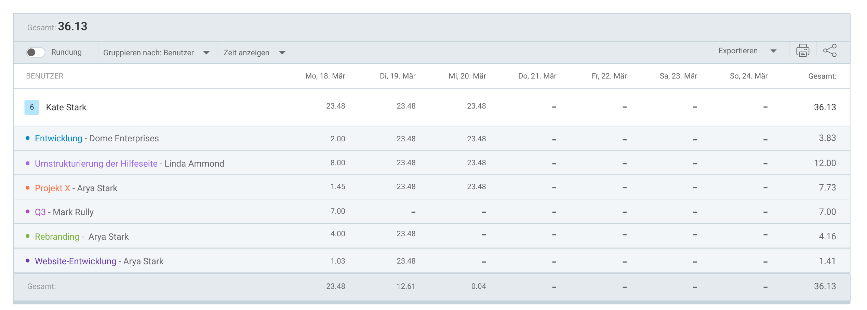This screenshot has width=867, height=310.
Task: Click Kate Stark's blue number badge
Action: coord(32,107)
